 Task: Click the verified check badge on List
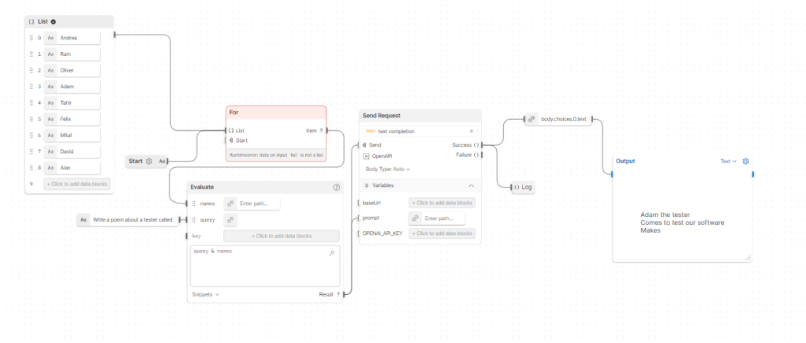pos(54,21)
